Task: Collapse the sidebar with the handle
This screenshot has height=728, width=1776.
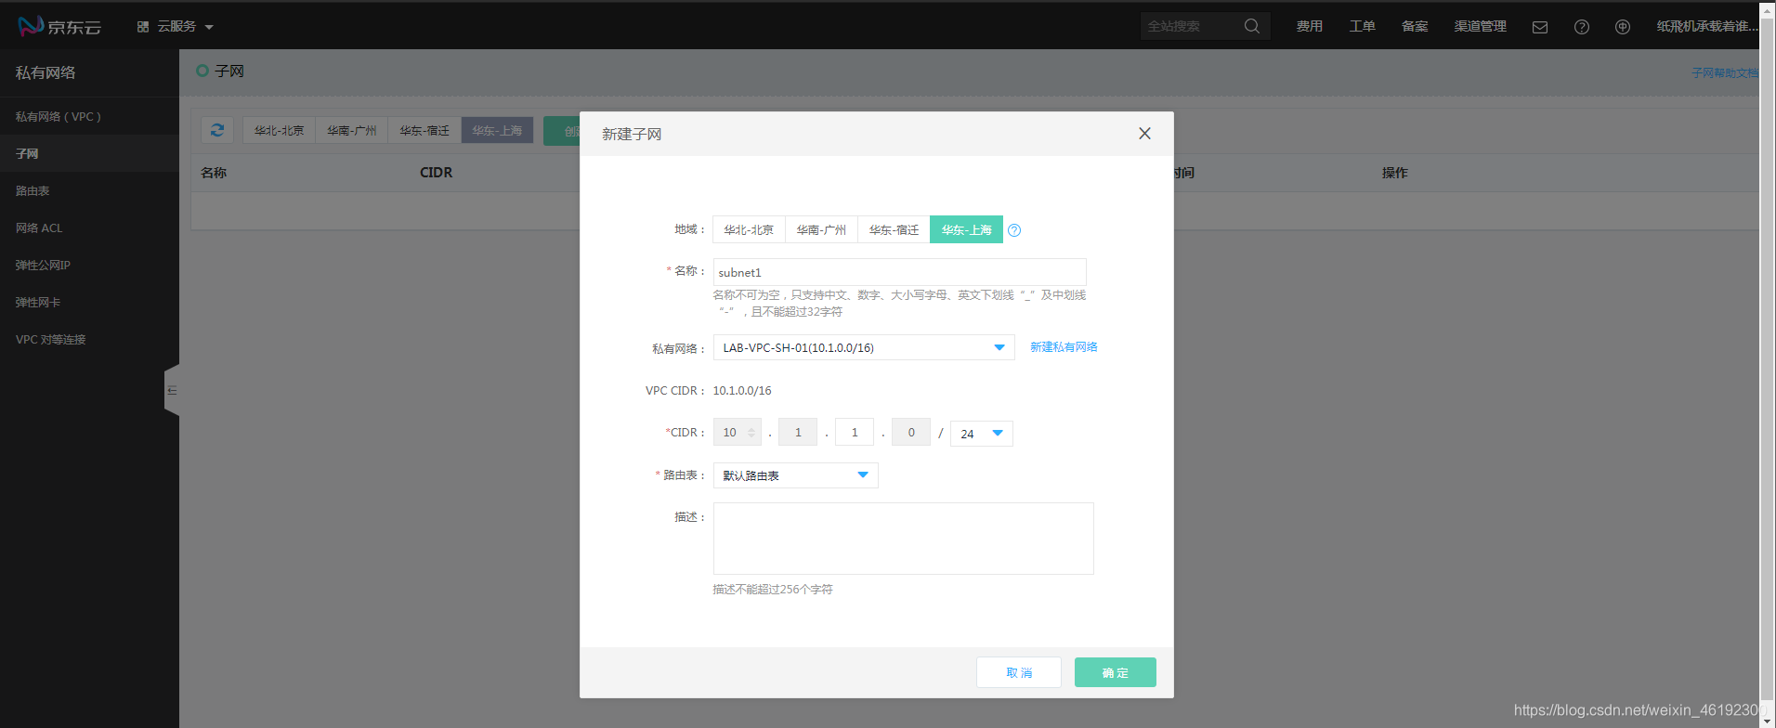Action: coord(172,390)
